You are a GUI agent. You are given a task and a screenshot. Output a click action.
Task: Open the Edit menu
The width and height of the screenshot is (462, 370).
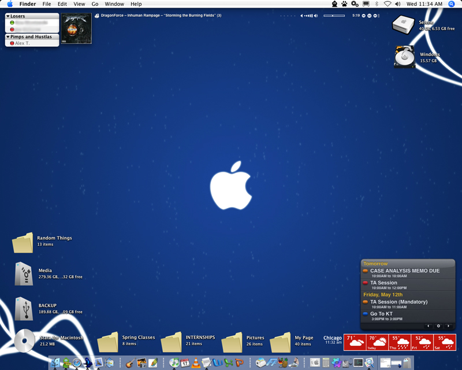62,4
